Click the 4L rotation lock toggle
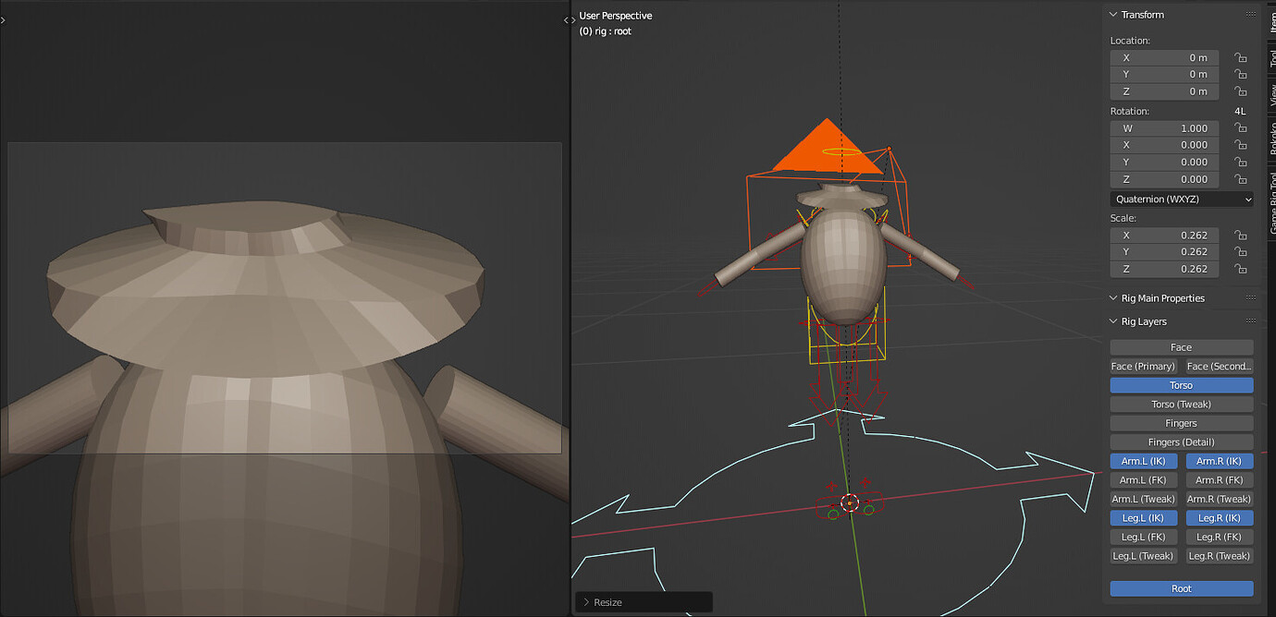The width and height of the screenshot is (1276, 617). click(1240, 111)
